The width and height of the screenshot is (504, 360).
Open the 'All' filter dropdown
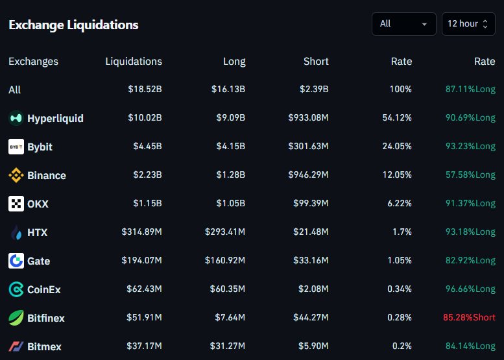(403, 24)
